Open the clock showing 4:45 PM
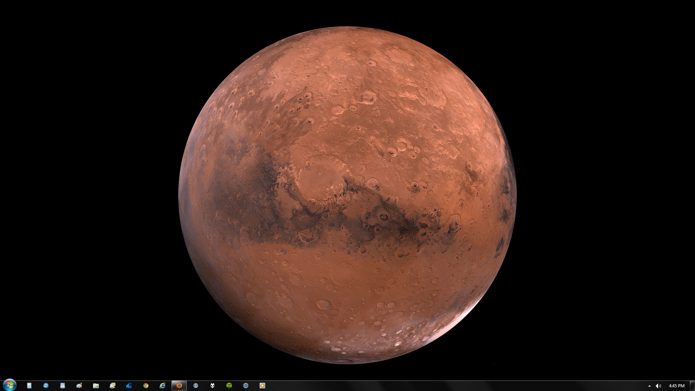695x391 pixels. [677, 386]
